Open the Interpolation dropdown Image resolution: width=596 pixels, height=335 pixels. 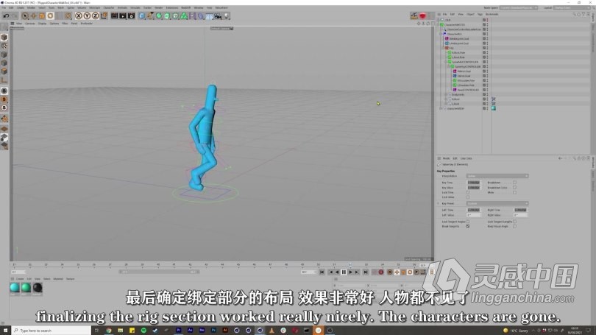497,176
